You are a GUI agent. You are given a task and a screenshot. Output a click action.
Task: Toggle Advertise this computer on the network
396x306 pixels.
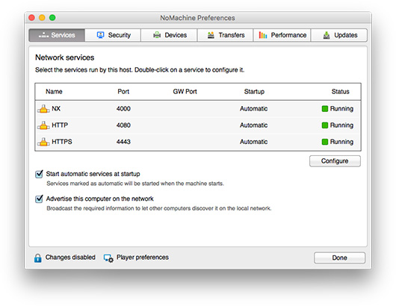click(39, 199)
